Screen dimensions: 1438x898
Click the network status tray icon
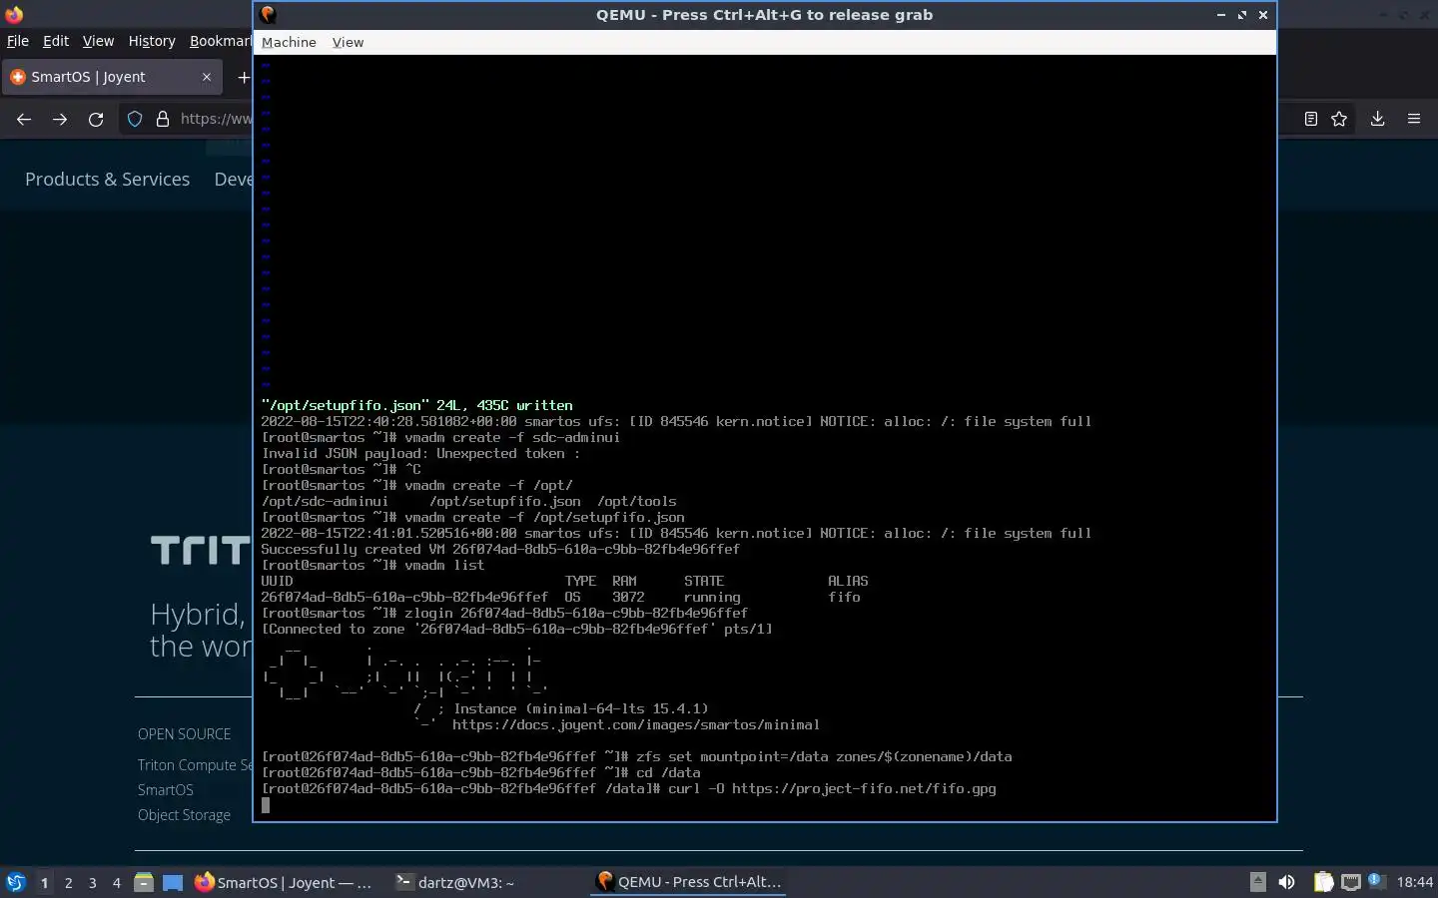click(x=1350, y=882)
